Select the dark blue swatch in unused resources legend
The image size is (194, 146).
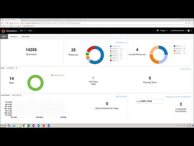(175, 46)
